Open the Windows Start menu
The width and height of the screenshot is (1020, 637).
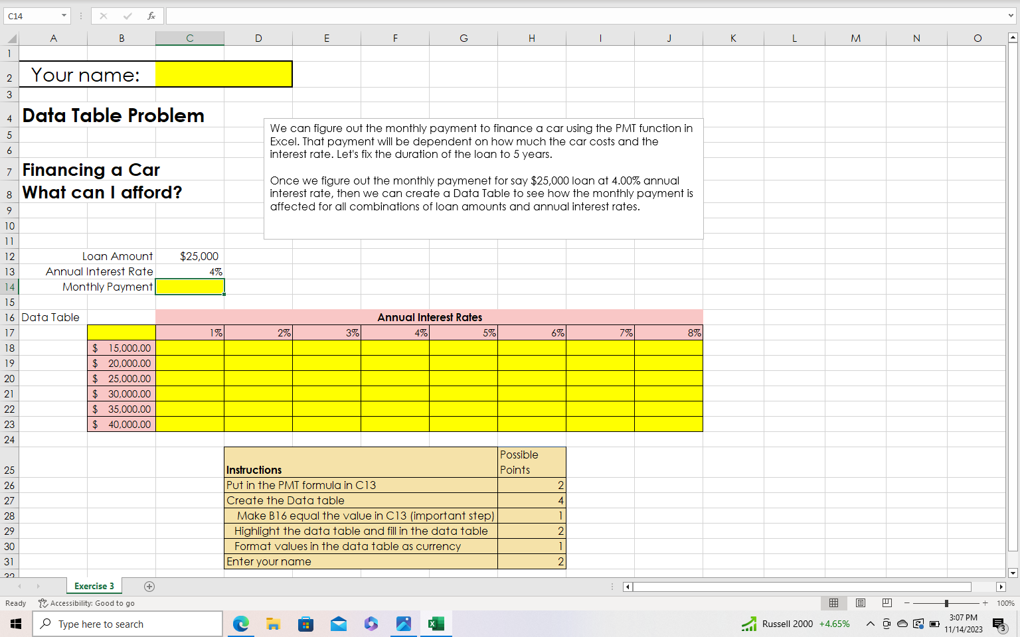[16, 624]
